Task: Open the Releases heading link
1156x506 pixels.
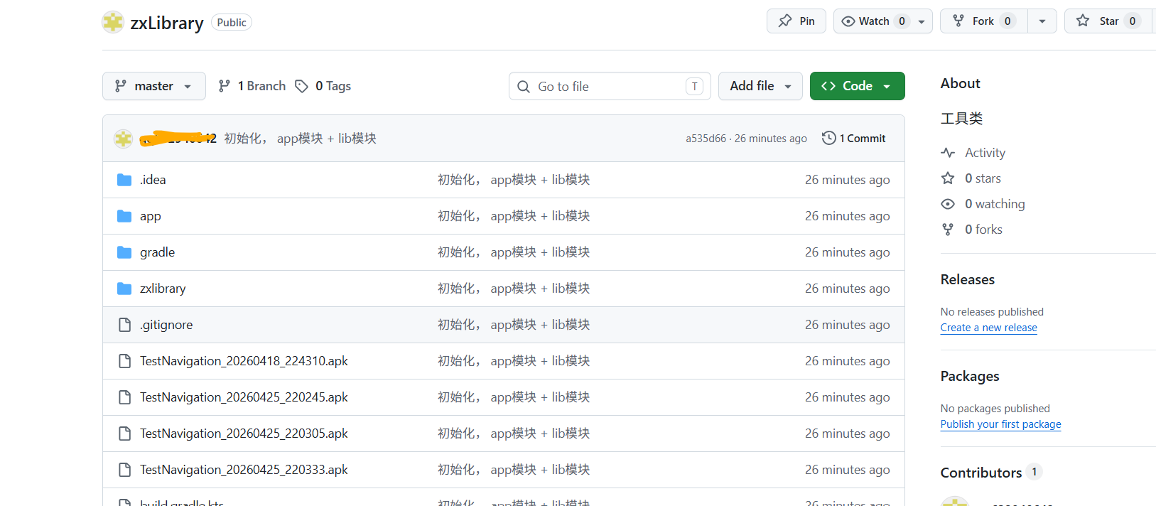Action: [x=968, y=279]
